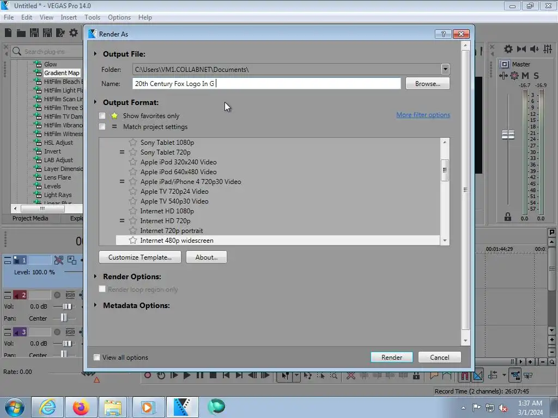Open Firefox from the taskbar
This screenshot has height=418, width=558.
click(x=81, y=407)
